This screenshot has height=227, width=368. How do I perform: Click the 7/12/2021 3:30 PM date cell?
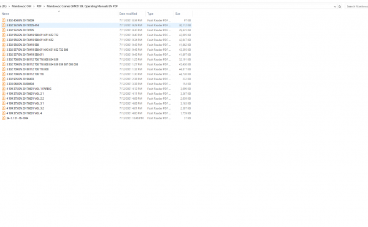click(131, 84)
